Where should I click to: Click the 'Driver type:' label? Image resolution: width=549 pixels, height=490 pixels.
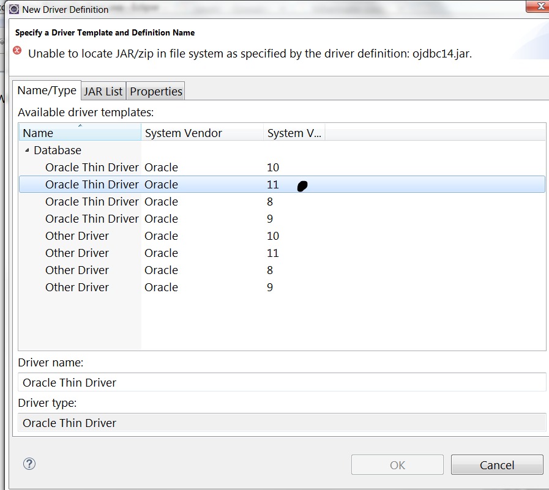coord(47,403)
